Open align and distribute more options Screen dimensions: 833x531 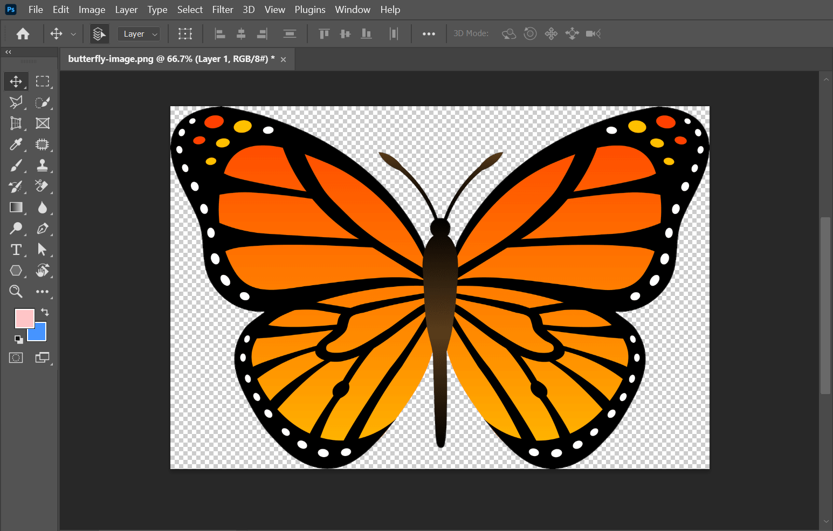coord(429,34)
